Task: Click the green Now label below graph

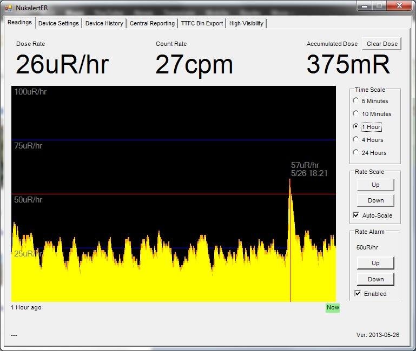Action: (x=332, y=308)
